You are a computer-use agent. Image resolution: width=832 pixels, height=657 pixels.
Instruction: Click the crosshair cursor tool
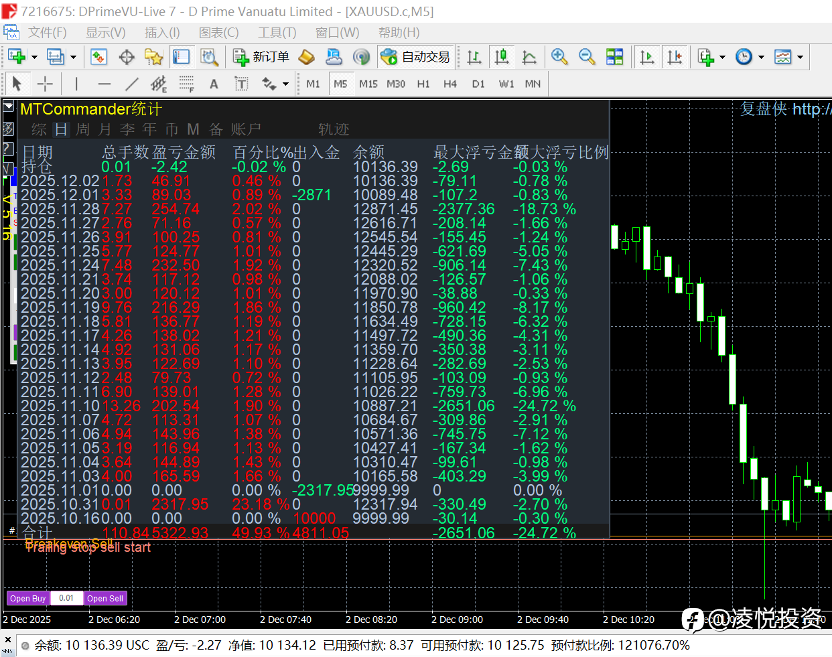pos(45,84)
